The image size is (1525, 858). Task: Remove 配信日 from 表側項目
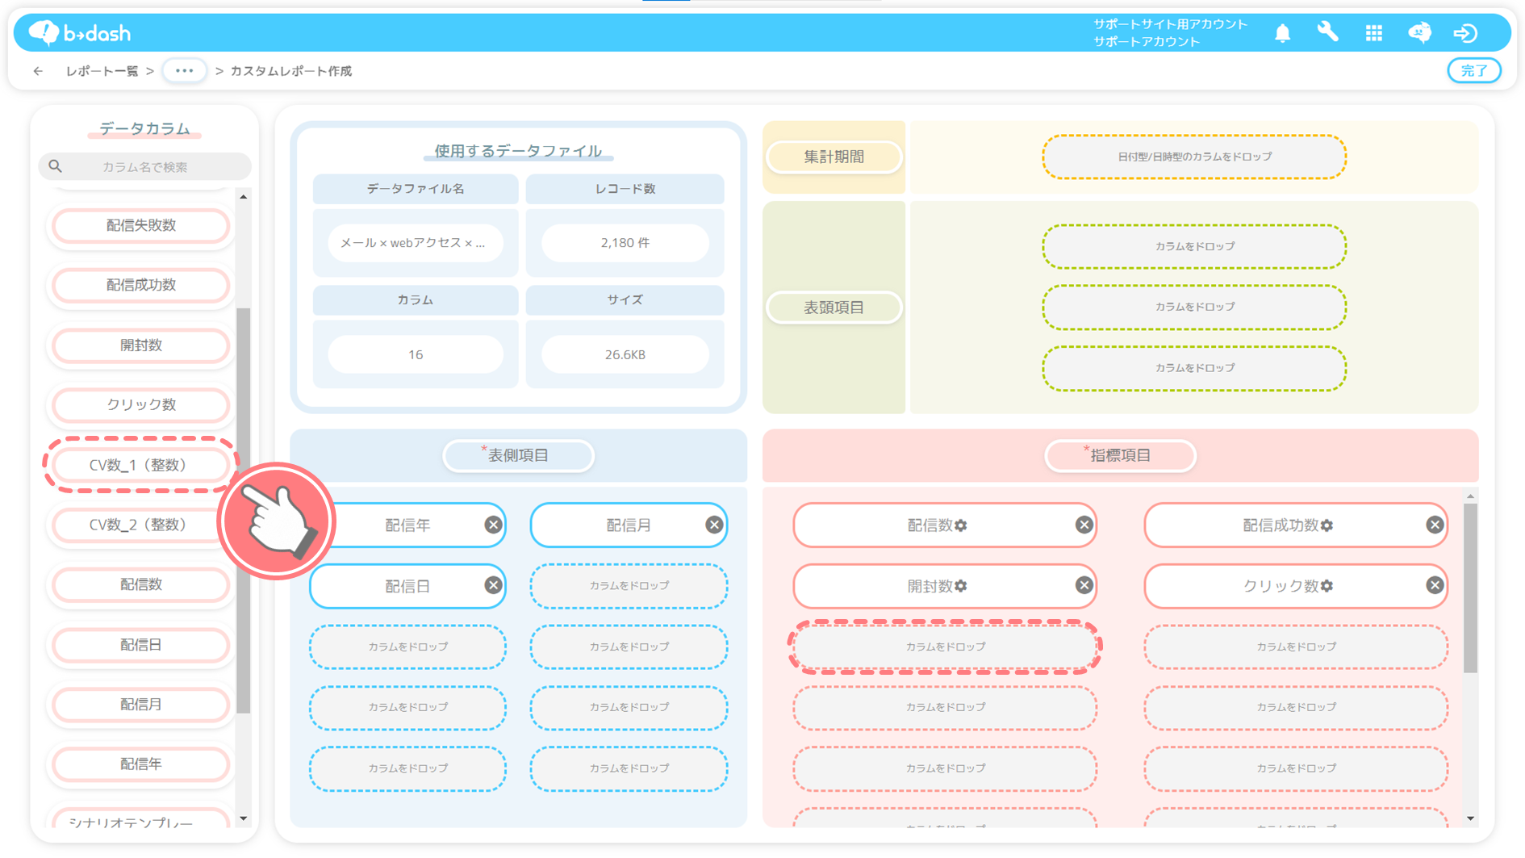(x=493, y=585)
